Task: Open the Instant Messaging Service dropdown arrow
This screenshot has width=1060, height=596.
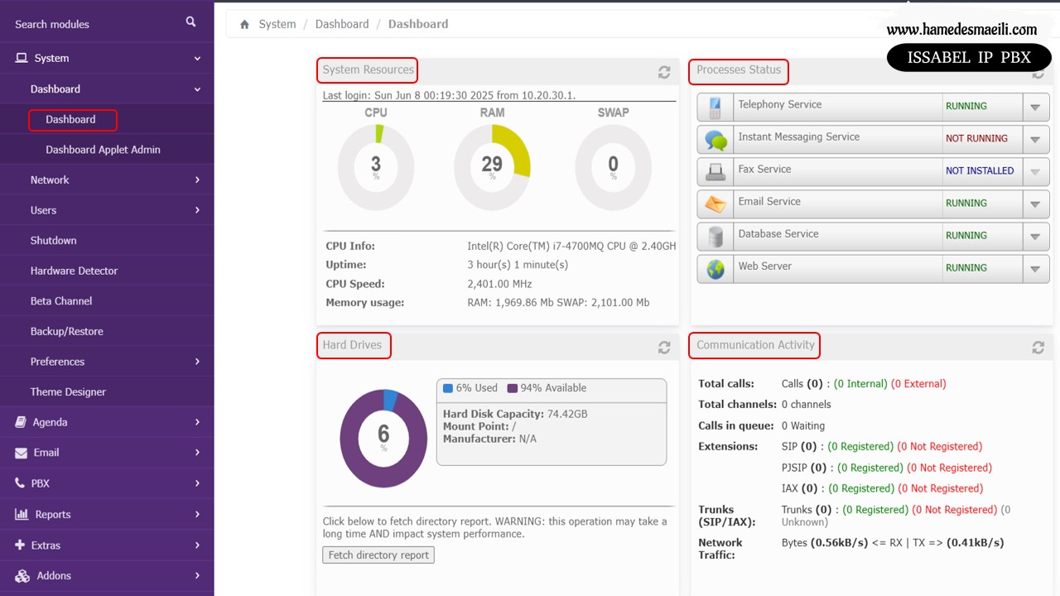Action: click(1035, 139)
